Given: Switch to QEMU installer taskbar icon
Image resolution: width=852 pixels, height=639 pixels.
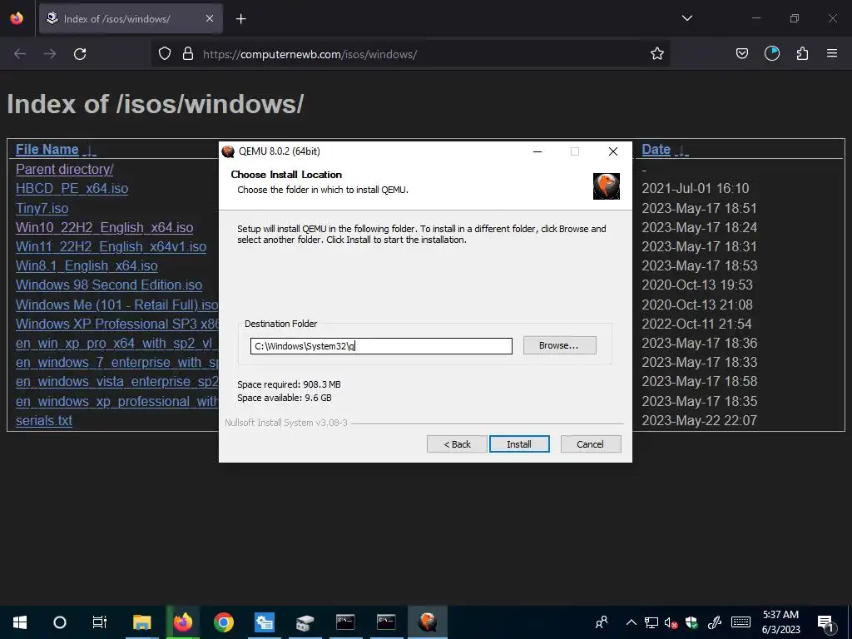Looking at the screenshot, I should tap(428, 622).
